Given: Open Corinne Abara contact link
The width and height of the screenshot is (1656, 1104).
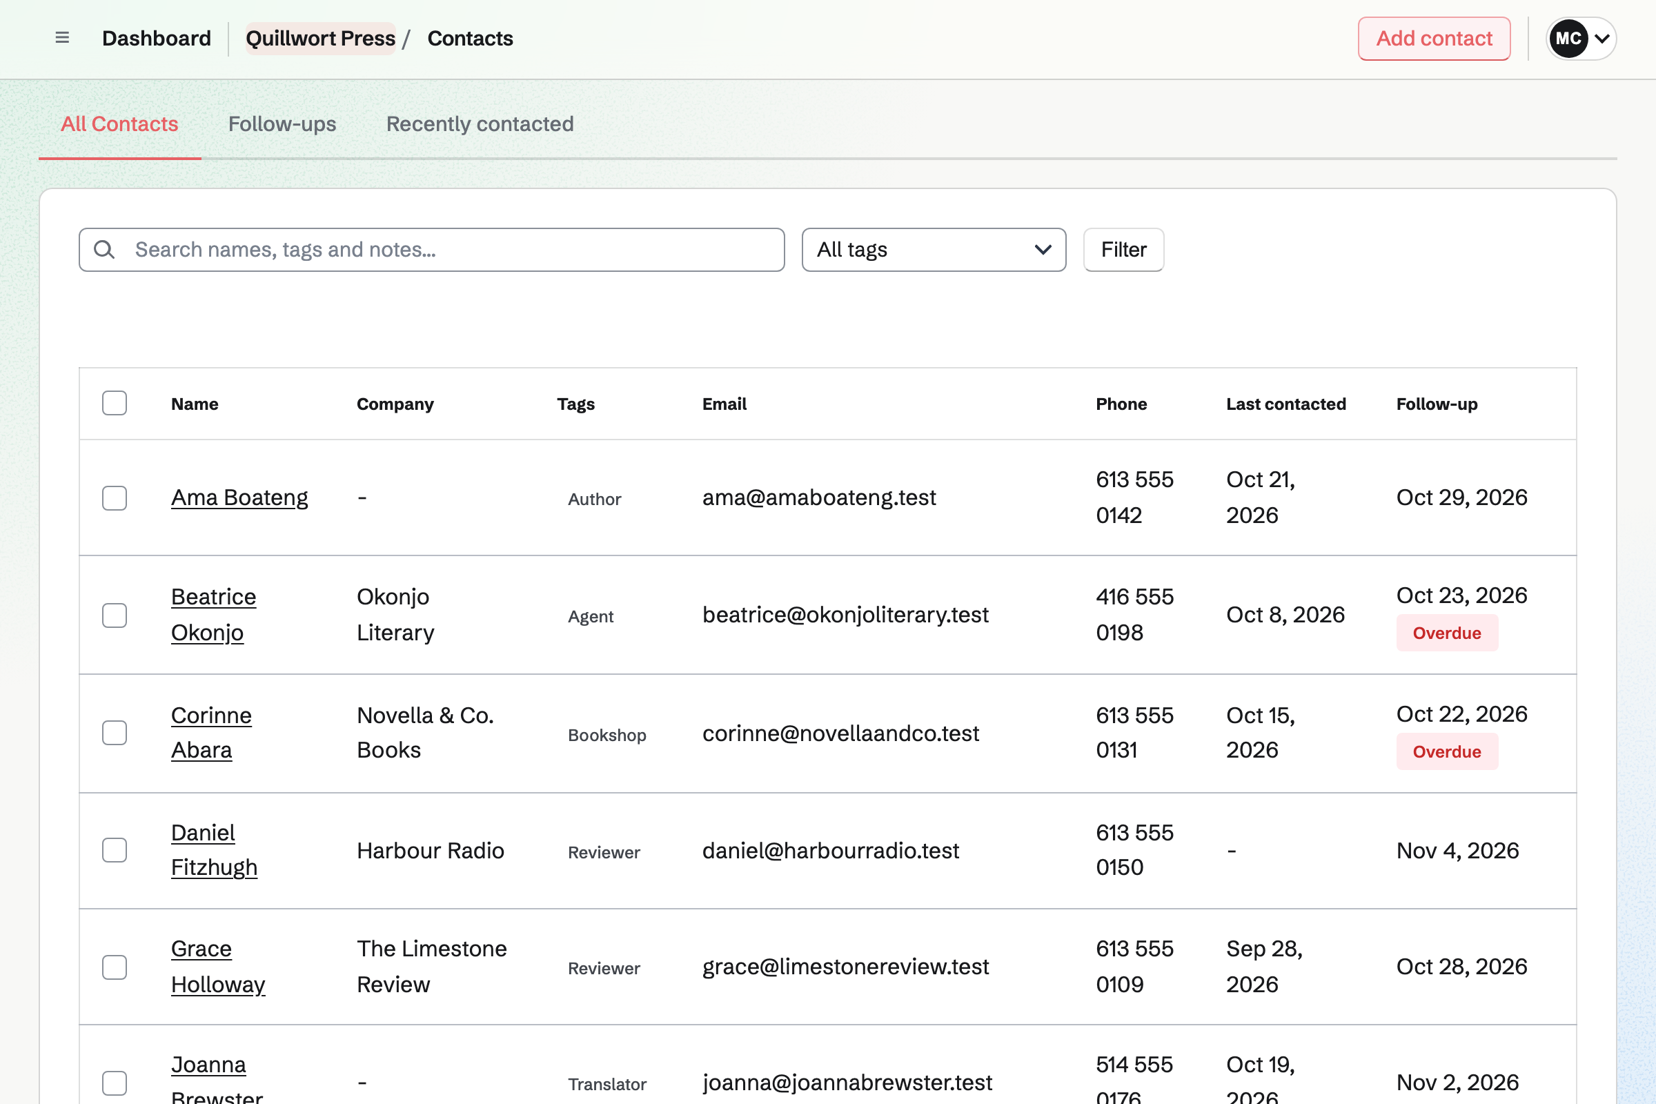Looking at the screenshot, I should [x=211, y=732].
